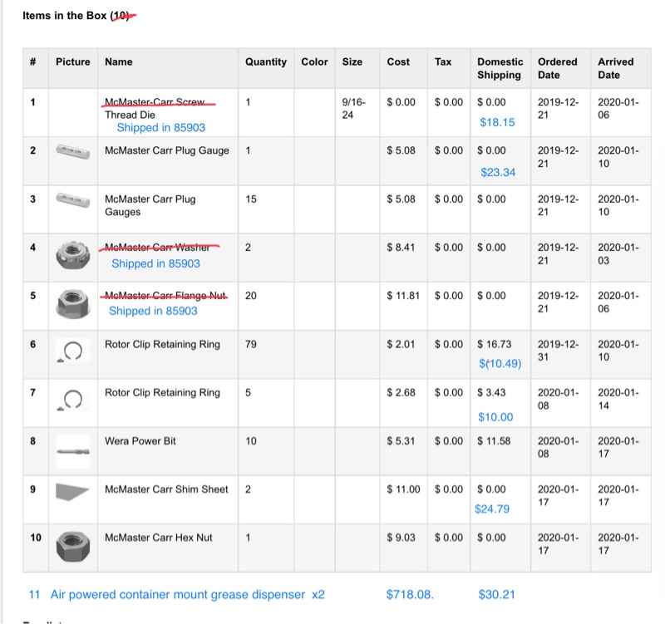This screenshot has height=624, width=665.
Task: Click retaining ring icon in row 7
Action: pos(72,400)
